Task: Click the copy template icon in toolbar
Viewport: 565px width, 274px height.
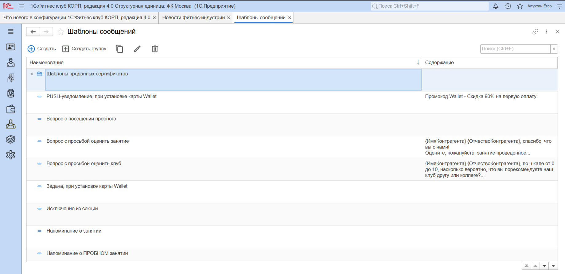Action: pos(119,49)
